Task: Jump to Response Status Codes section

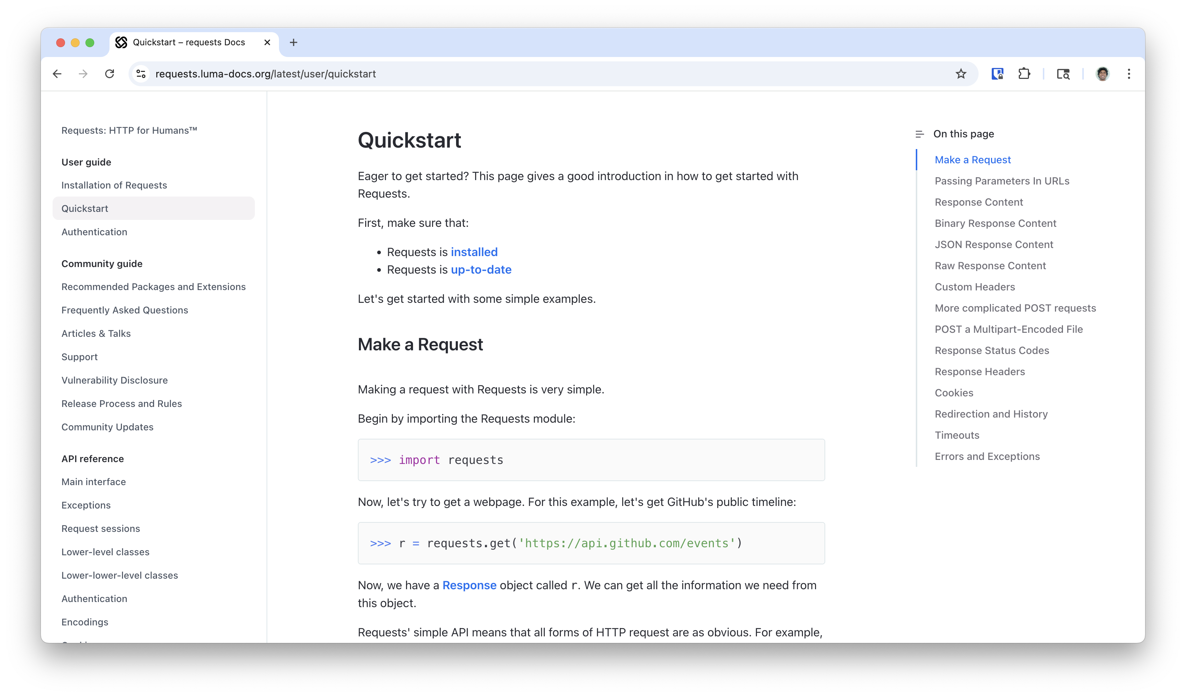Action: tap(992, 350)
